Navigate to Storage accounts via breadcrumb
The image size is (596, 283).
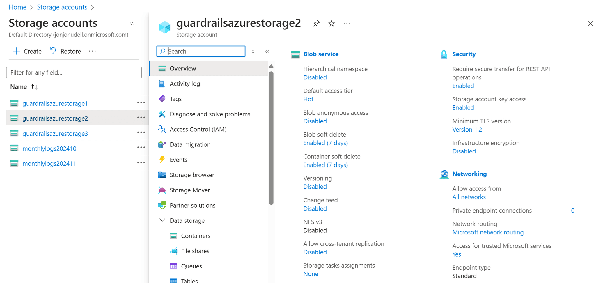coord(62,7)
